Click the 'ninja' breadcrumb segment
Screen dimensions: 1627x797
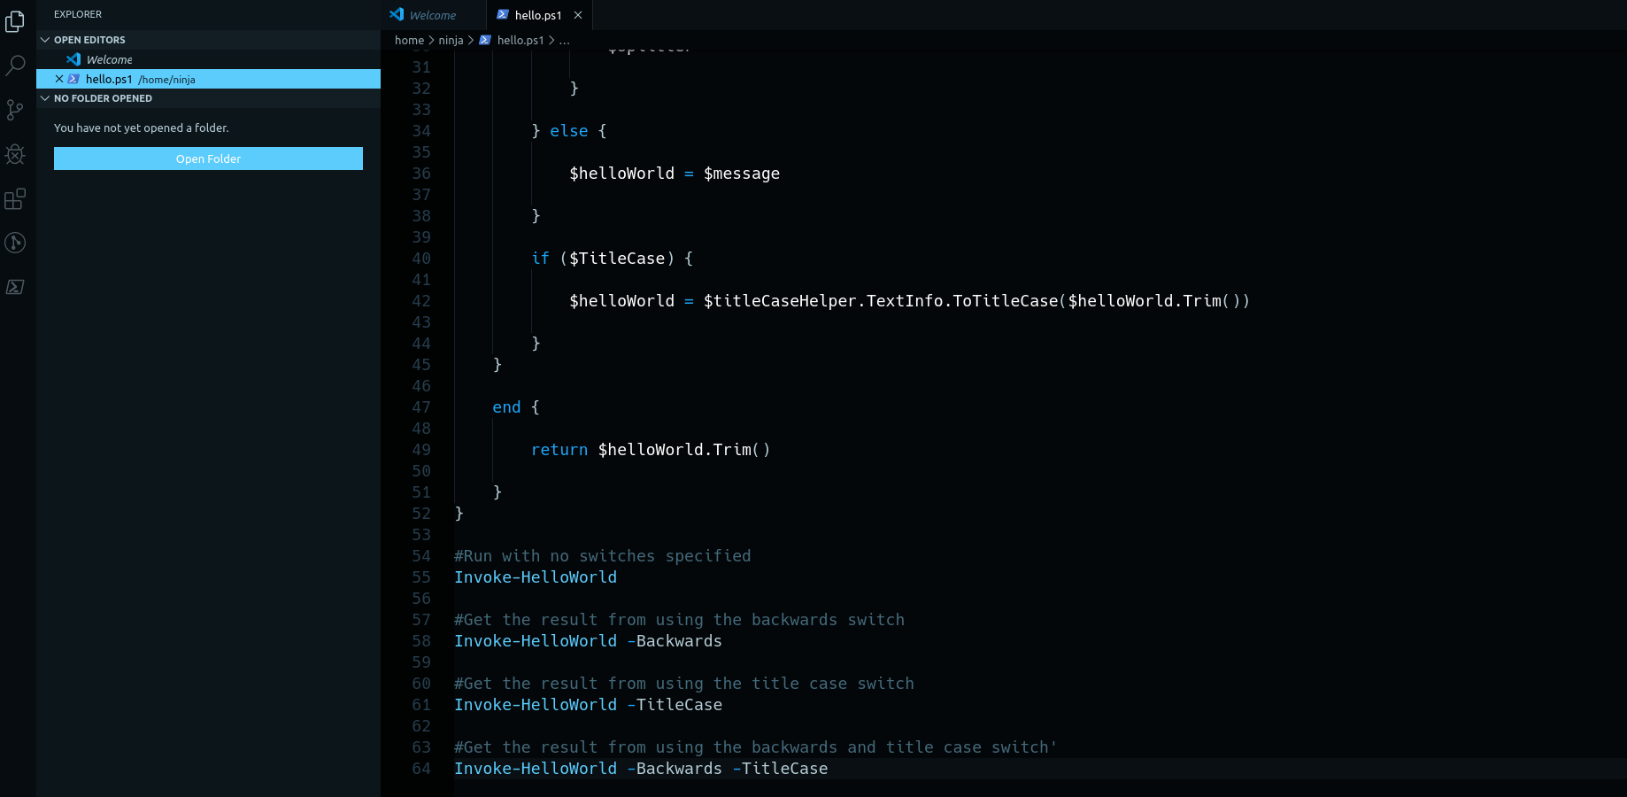click(451, 41)
